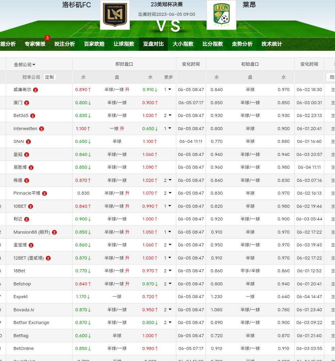The image size is (335, 361).
Task: Click the red 主 icon next to Bet365
Action: [33, 116]
